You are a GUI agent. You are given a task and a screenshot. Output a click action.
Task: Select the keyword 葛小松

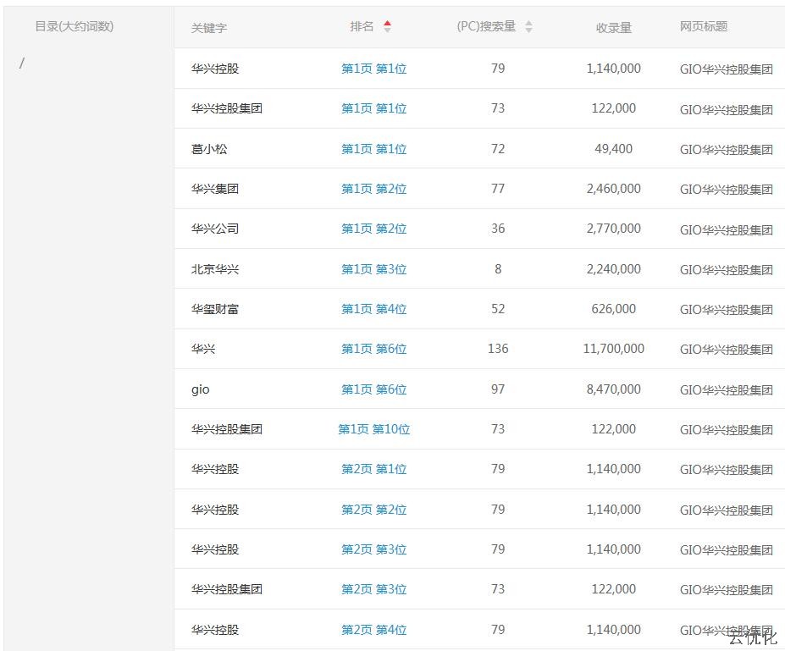coord(209,149)
